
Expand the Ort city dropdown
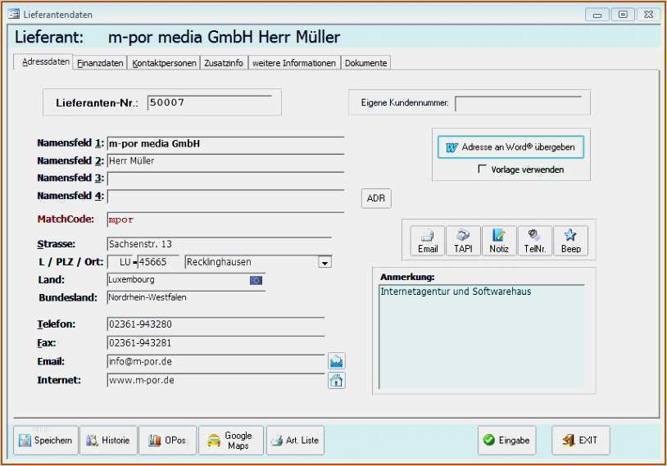(x=324, y=263)
